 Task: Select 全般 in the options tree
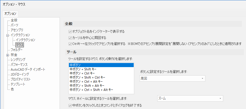(x=14, y=20)
